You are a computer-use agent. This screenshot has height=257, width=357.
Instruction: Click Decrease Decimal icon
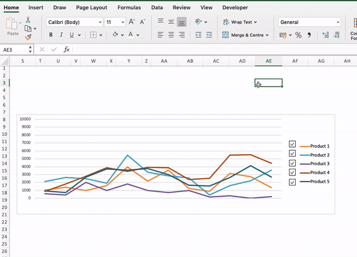click(x=336, y=35)
